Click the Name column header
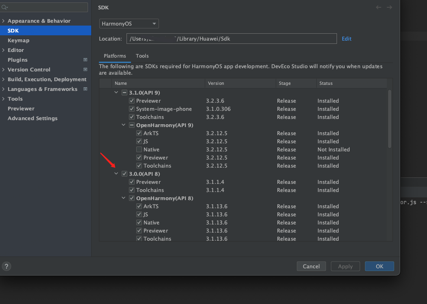The width and height of the screenshot is (427, 304). click(158, 83)
